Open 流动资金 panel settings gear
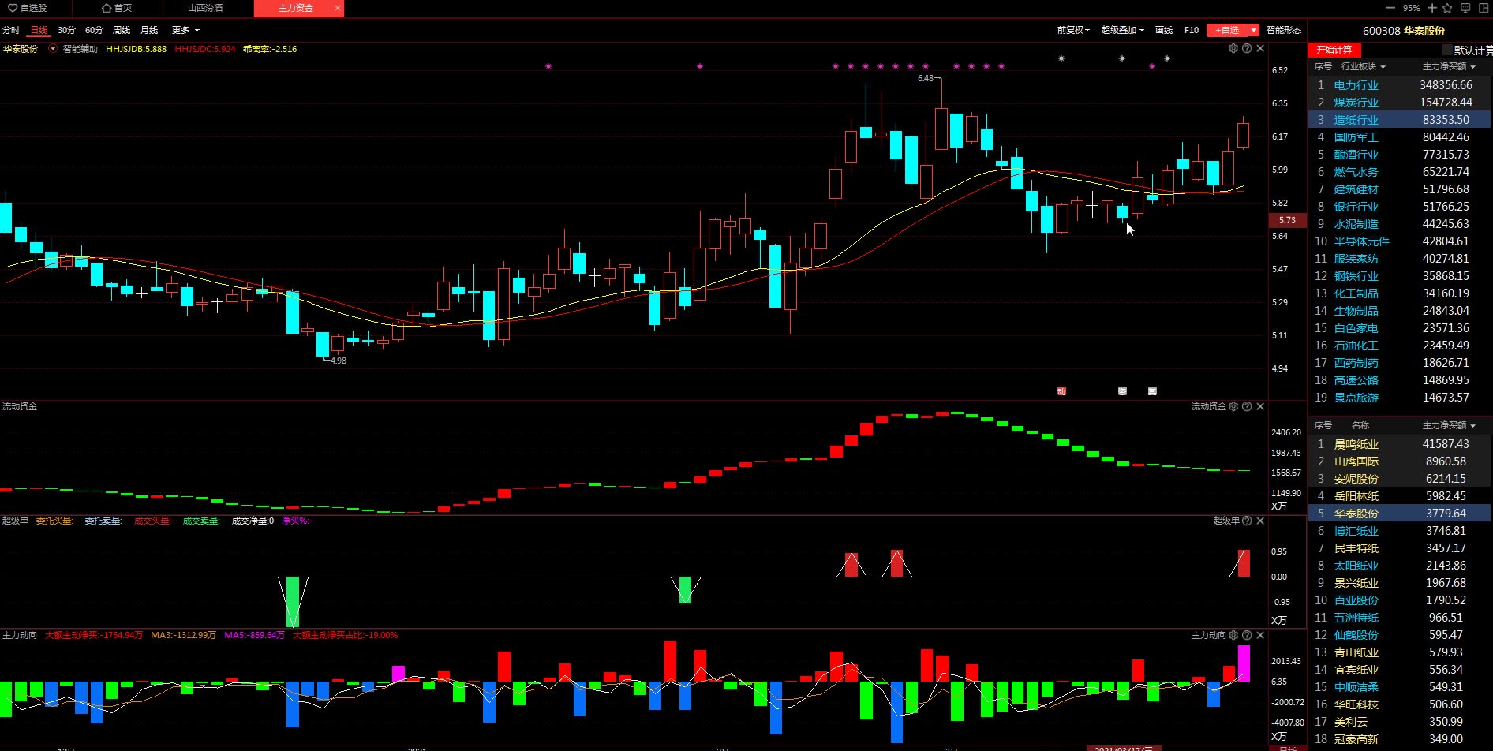This screenshot has width=1493, height=751. point(1233,406)
